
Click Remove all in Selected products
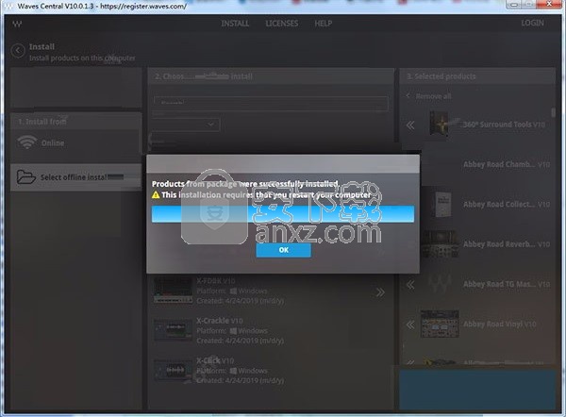point(433,96)
